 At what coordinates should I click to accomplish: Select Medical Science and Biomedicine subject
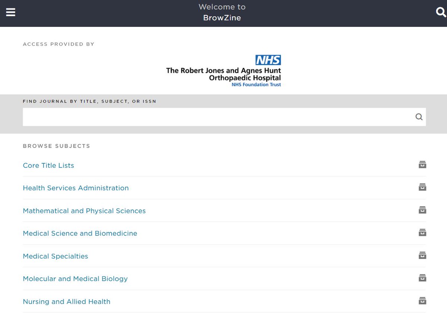[x=80, y=234]
